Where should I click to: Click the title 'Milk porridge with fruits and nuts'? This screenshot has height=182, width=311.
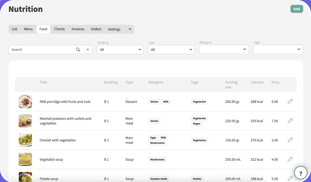click(65, 101)
